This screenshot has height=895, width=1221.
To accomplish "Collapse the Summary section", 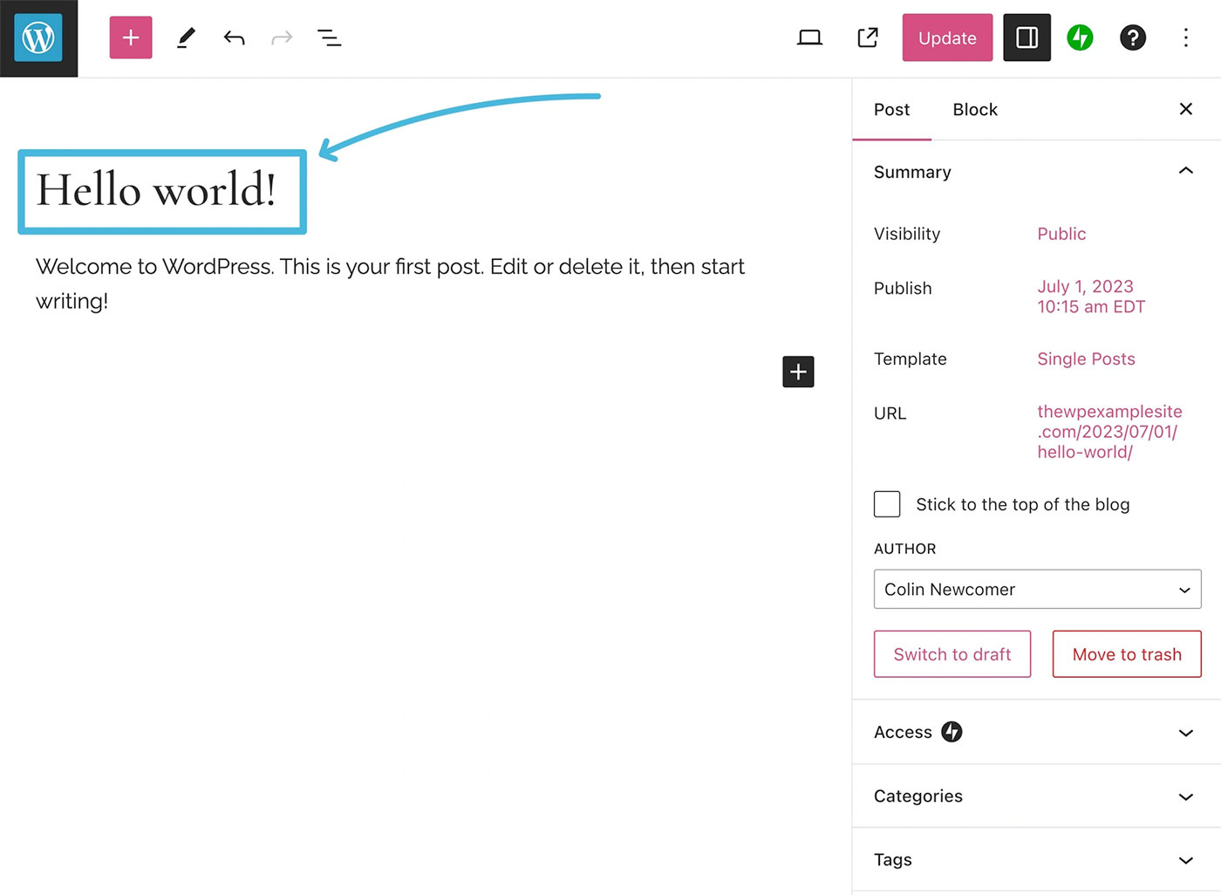I will point(1036,172).
